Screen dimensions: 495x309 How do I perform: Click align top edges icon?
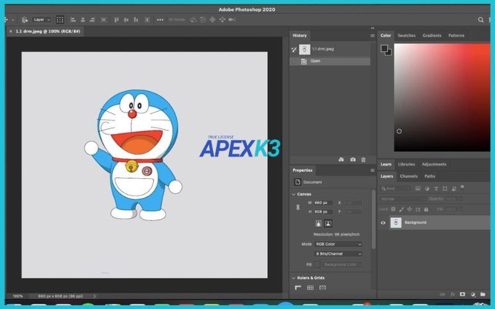116,20
